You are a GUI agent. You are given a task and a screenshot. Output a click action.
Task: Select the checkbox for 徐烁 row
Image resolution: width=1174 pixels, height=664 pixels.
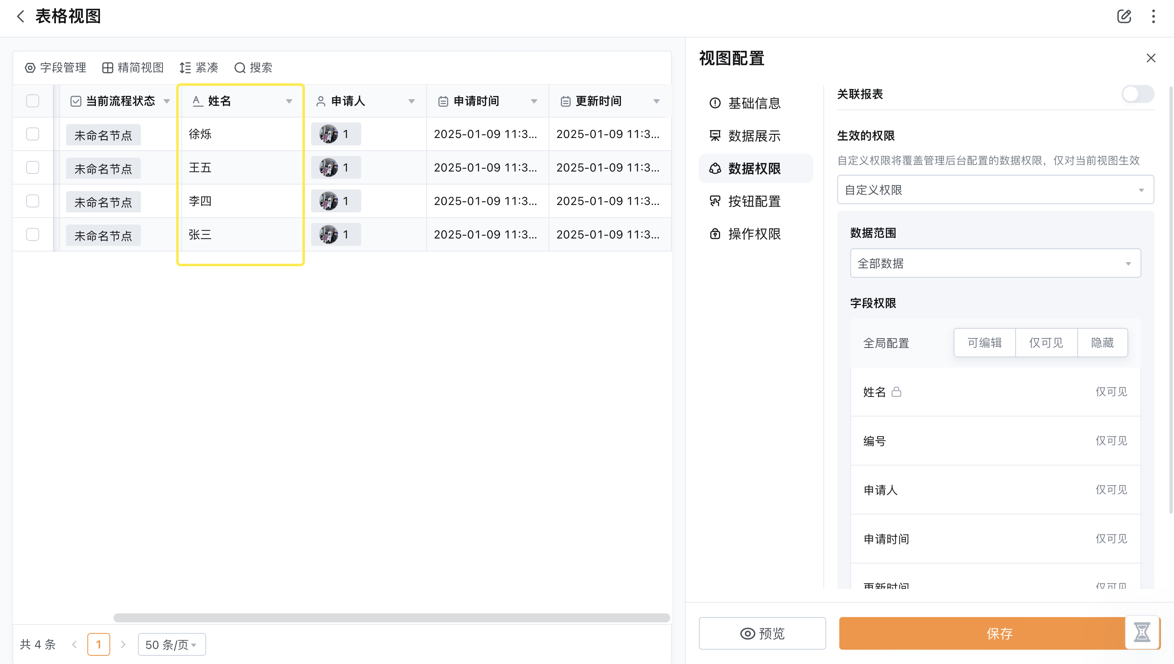pos(32,134)
